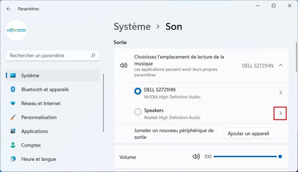Click the Système breadcrumb link
The image size is (298, 172).
(132, 27)
